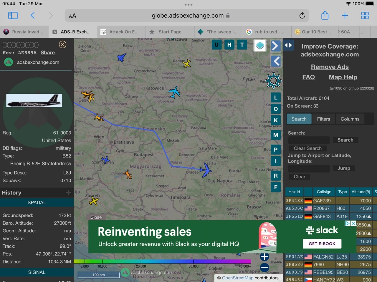Click the right chevron map button
The image size is (377, 282).
click(275, 46)
